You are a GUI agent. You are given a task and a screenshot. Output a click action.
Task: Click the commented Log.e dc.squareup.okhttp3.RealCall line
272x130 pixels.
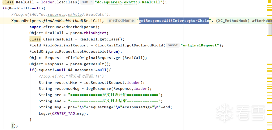tap(61, 14)
